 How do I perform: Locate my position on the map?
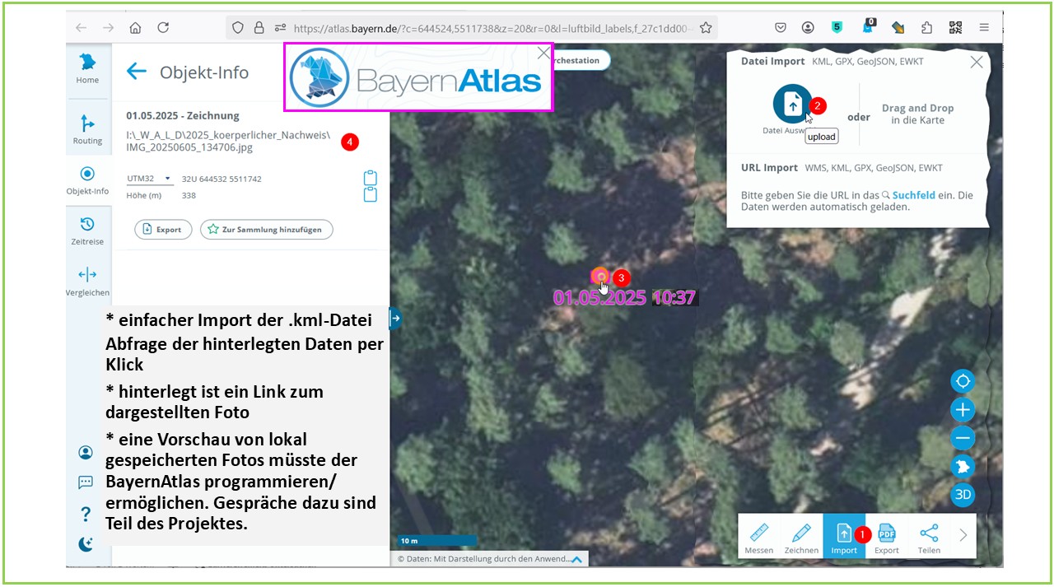tap(962, 381)
